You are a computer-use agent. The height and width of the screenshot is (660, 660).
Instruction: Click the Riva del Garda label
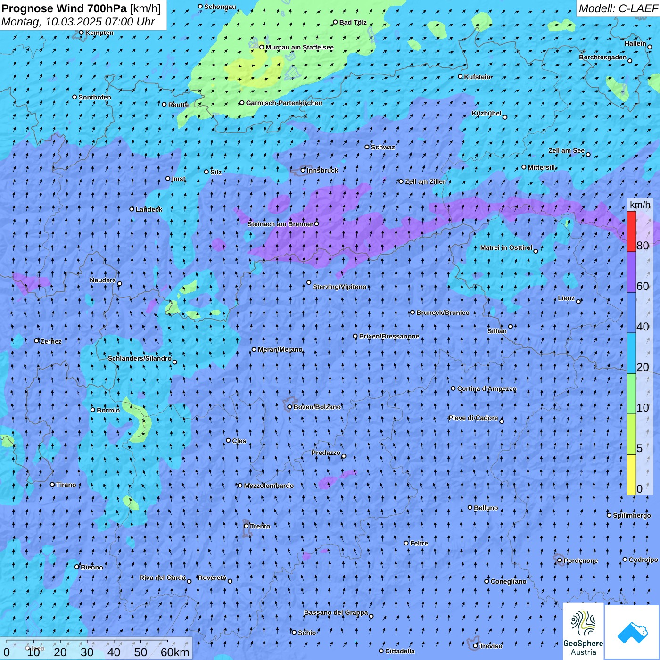[163, 577]
